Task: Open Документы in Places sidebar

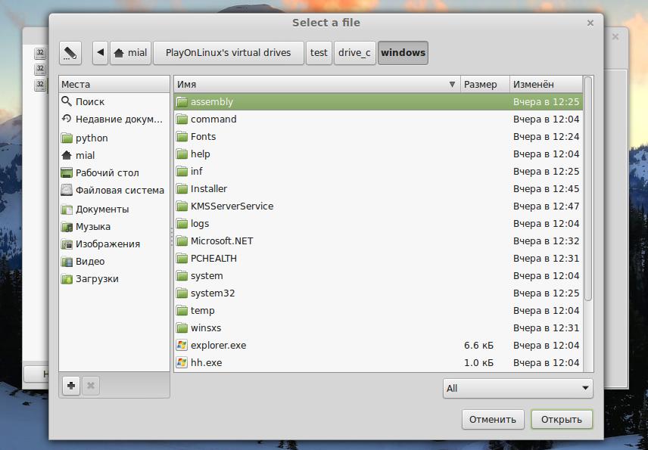Action: [114, 209]
